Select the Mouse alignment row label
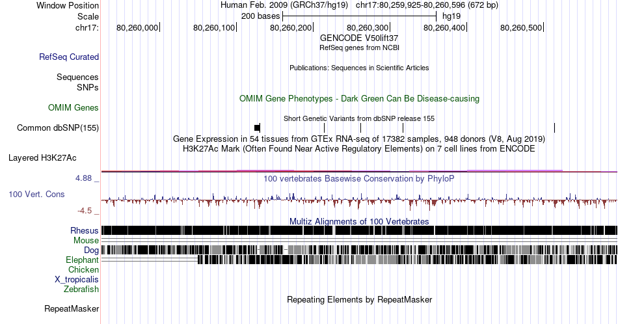The height and width of the screenshot is (324, 618). tap(86, 241)
